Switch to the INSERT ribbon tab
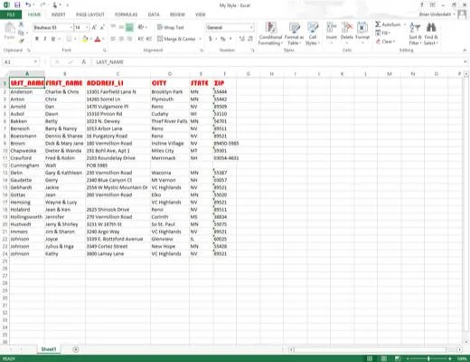The image size is (470, 362). click(58, 14)
